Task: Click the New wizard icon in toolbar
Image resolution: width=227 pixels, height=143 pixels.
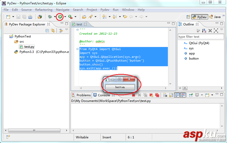Action: tap(8, 17)
